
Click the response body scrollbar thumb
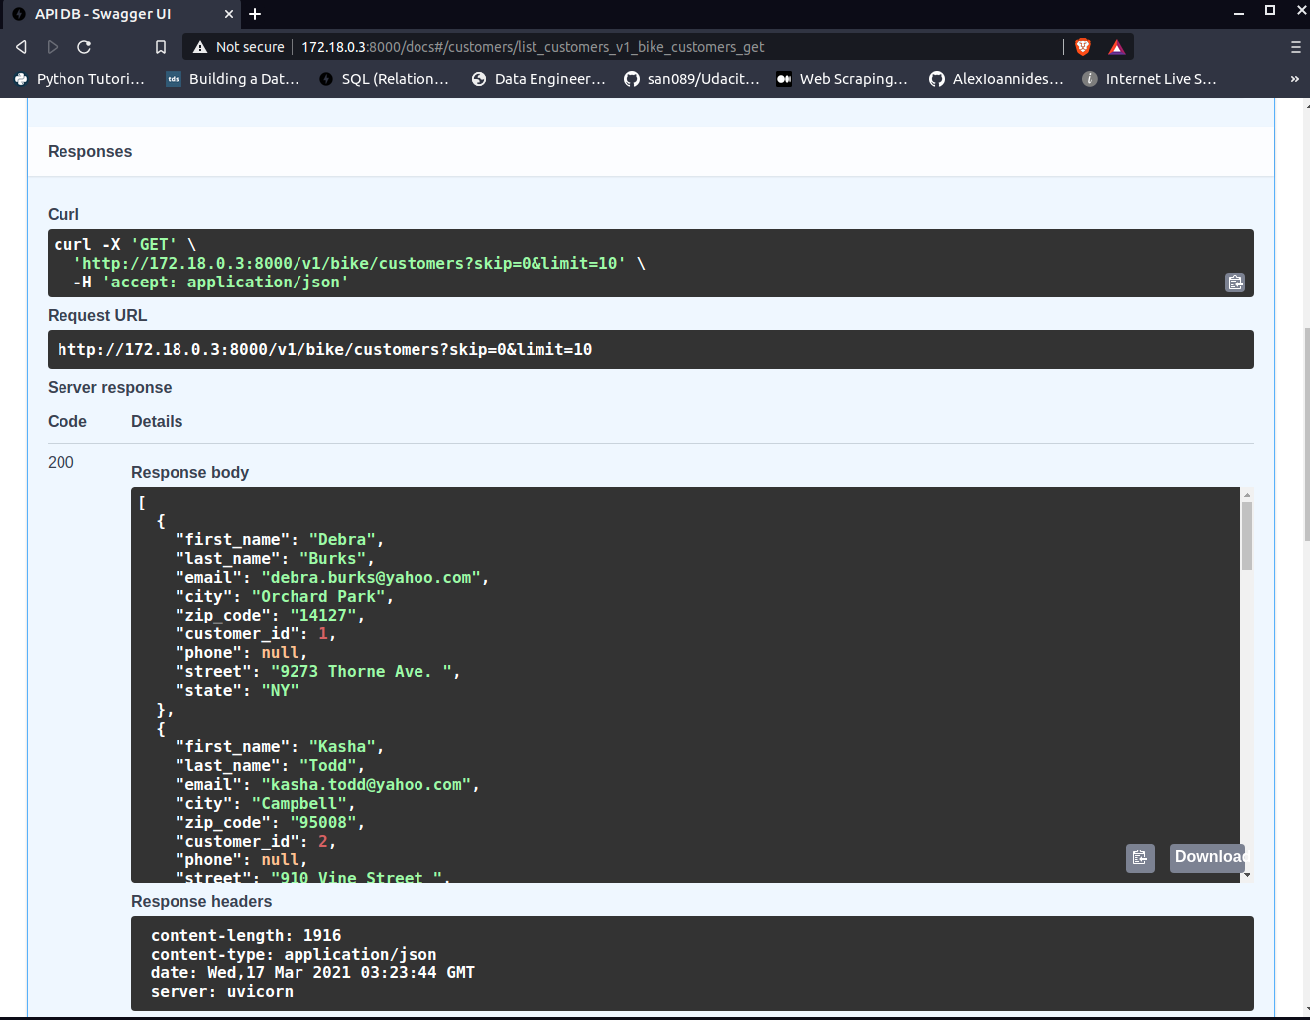[x=1247, y=535]
